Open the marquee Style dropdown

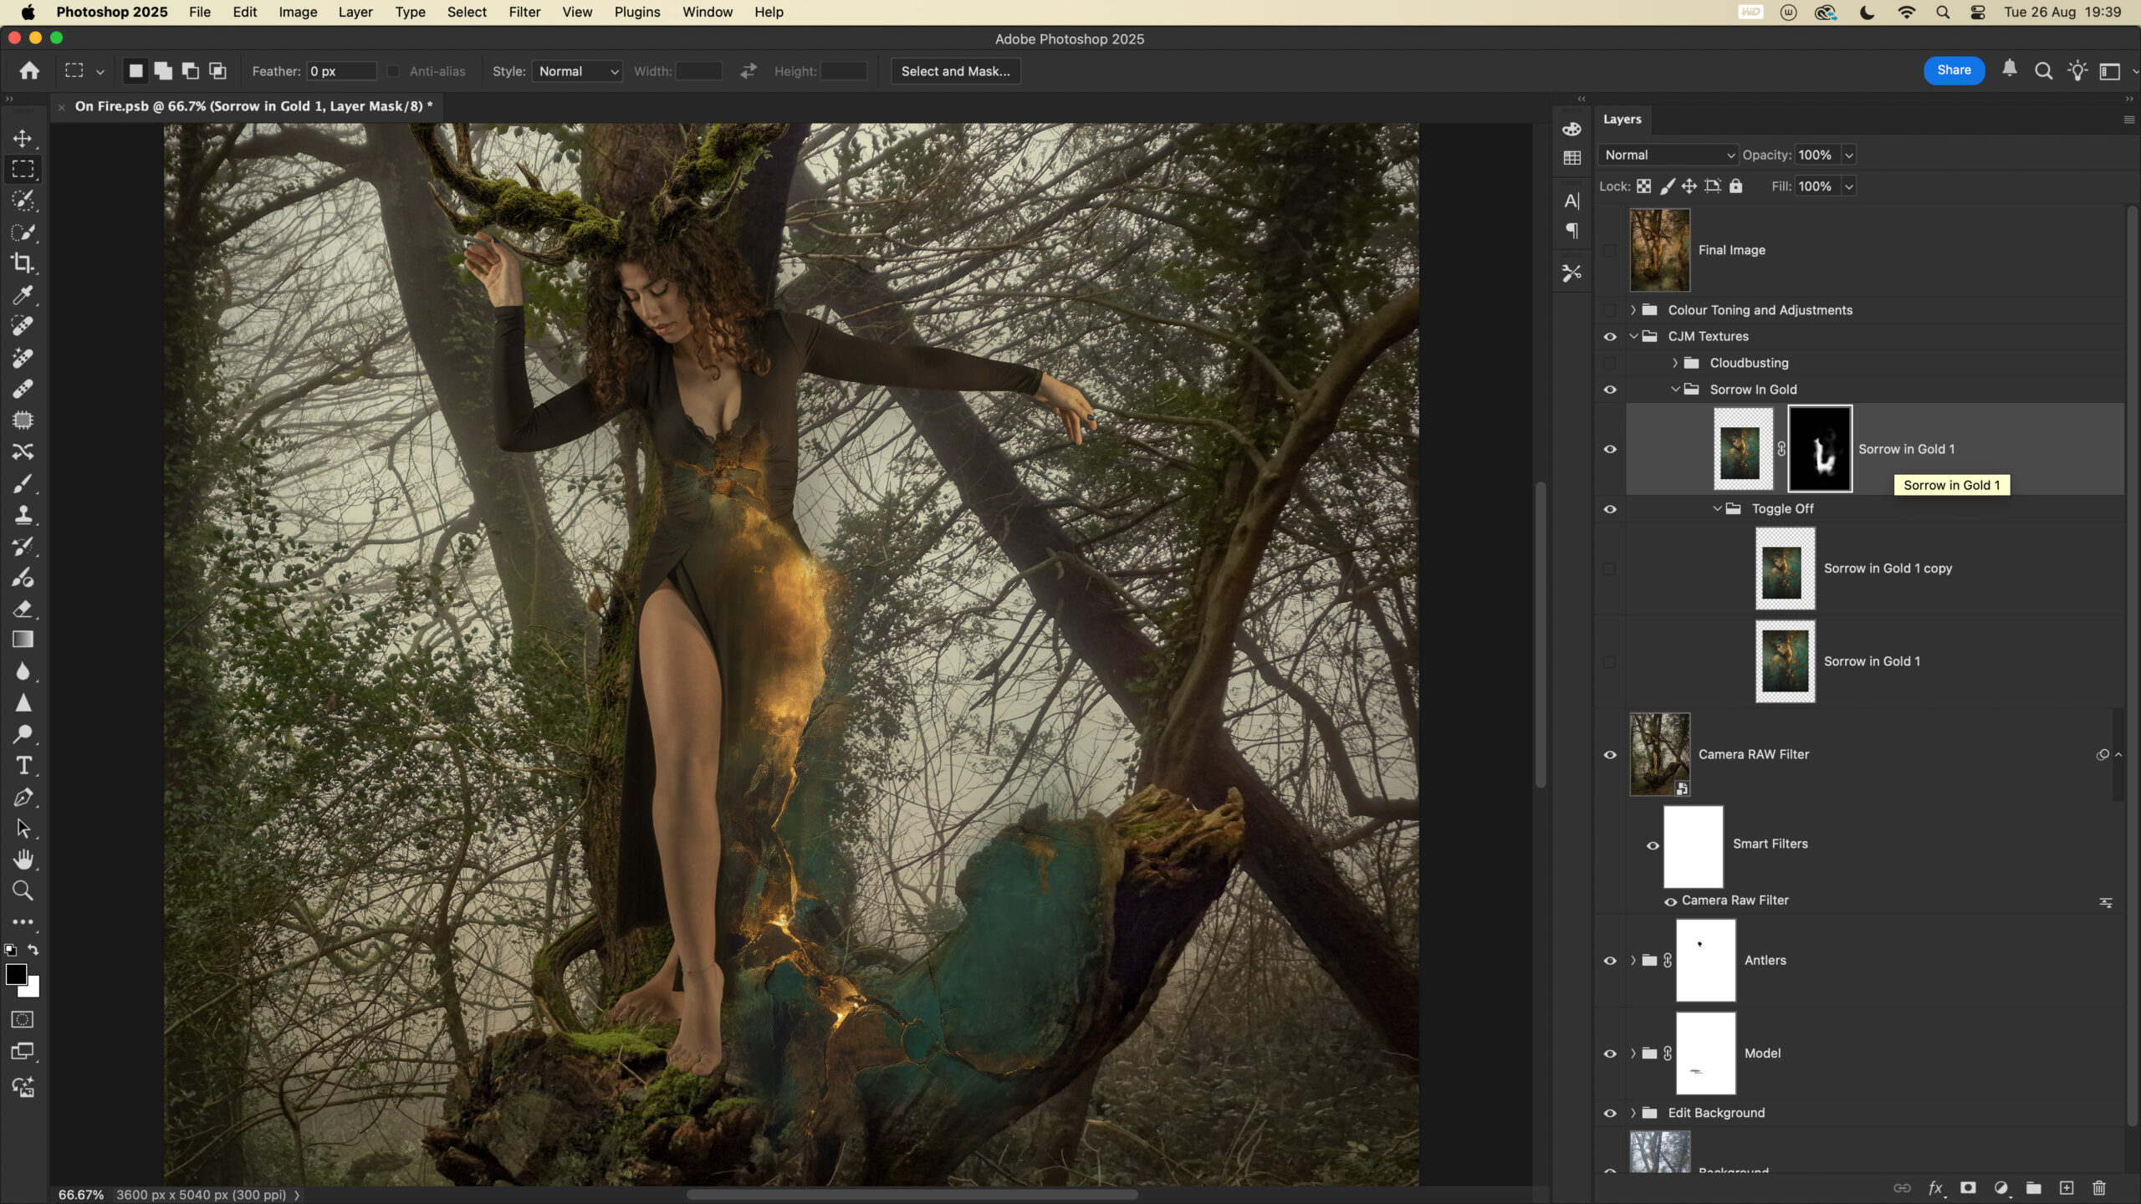tap(578, 72)
